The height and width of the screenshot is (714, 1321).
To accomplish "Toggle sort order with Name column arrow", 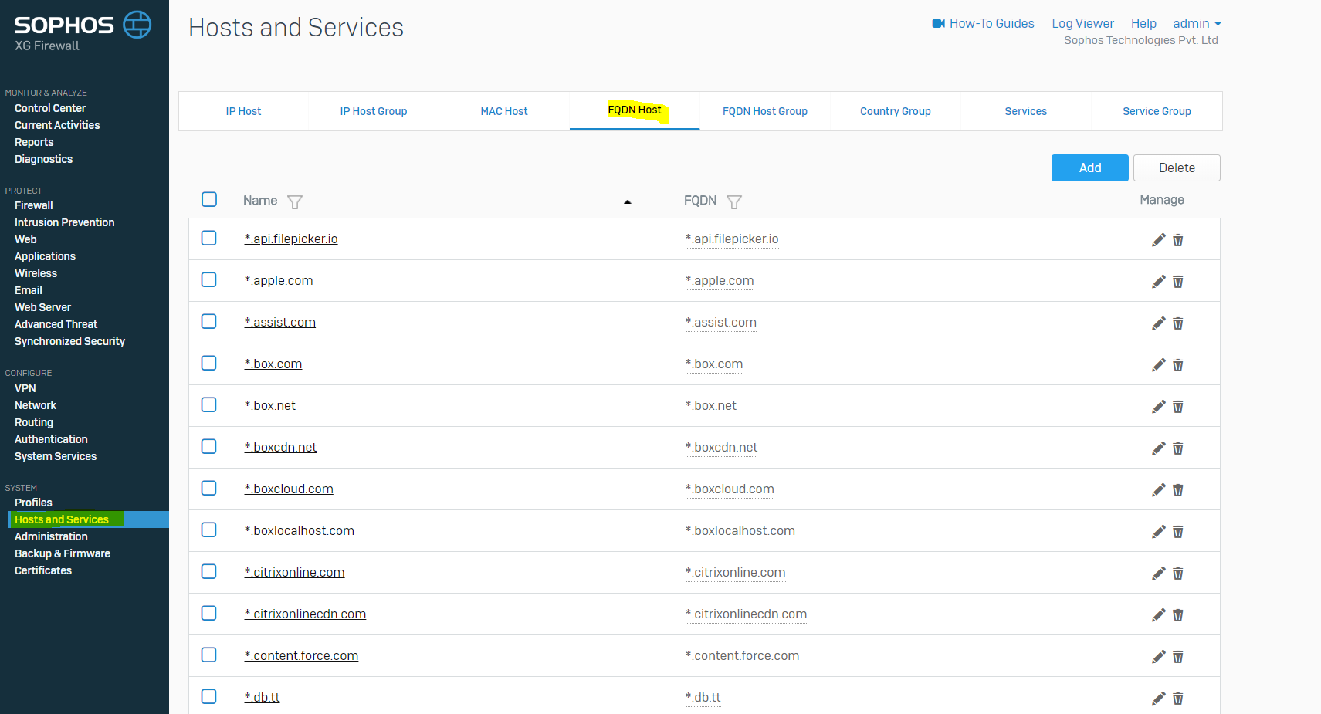I will point(628,202).
